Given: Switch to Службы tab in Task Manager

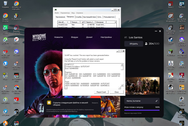Looking at the screenshot, I should coord(79,17).
